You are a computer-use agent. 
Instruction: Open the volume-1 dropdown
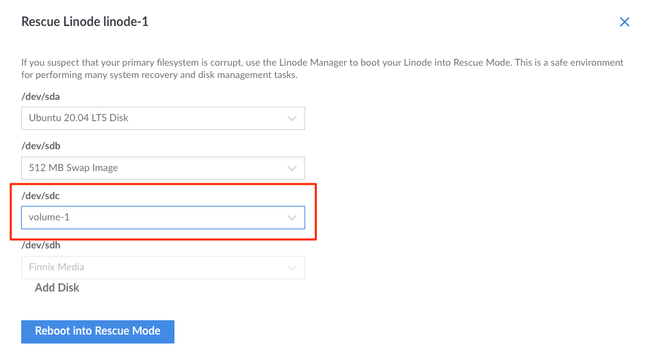pos(151,218)
